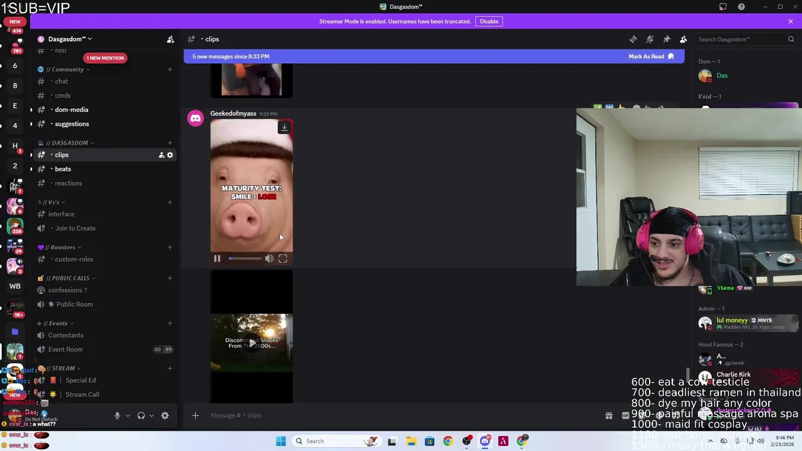Collapse the PUBLIC CALLS category

(x=67, y=278)
